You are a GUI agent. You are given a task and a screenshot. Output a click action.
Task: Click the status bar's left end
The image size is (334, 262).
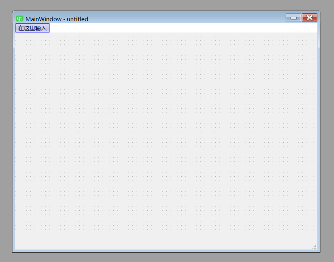coord(18,244)
